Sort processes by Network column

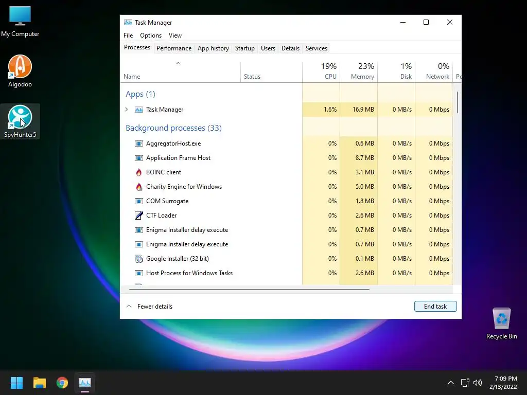(x=434, y=71)
